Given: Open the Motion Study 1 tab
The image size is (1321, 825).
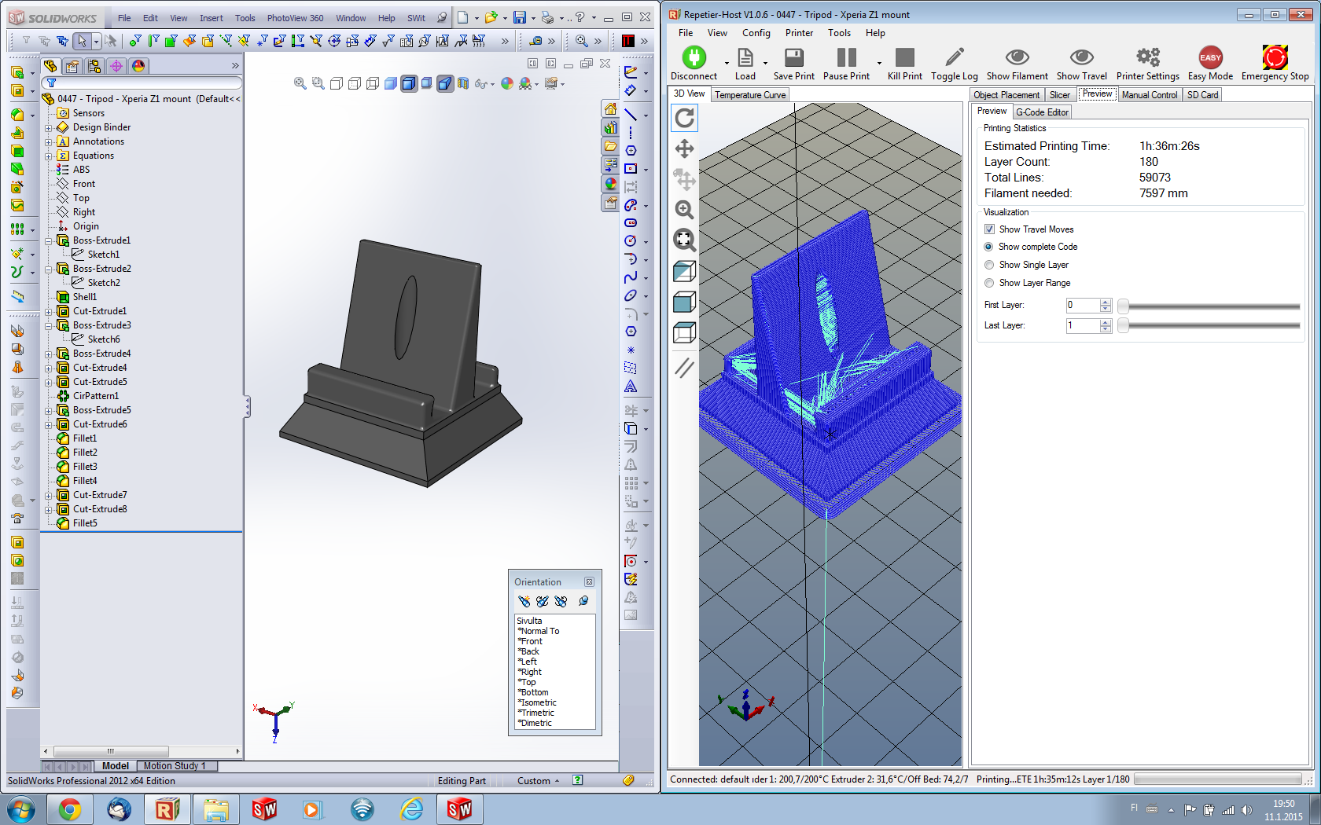Looking at the screenshot, I should pos(175,766).
